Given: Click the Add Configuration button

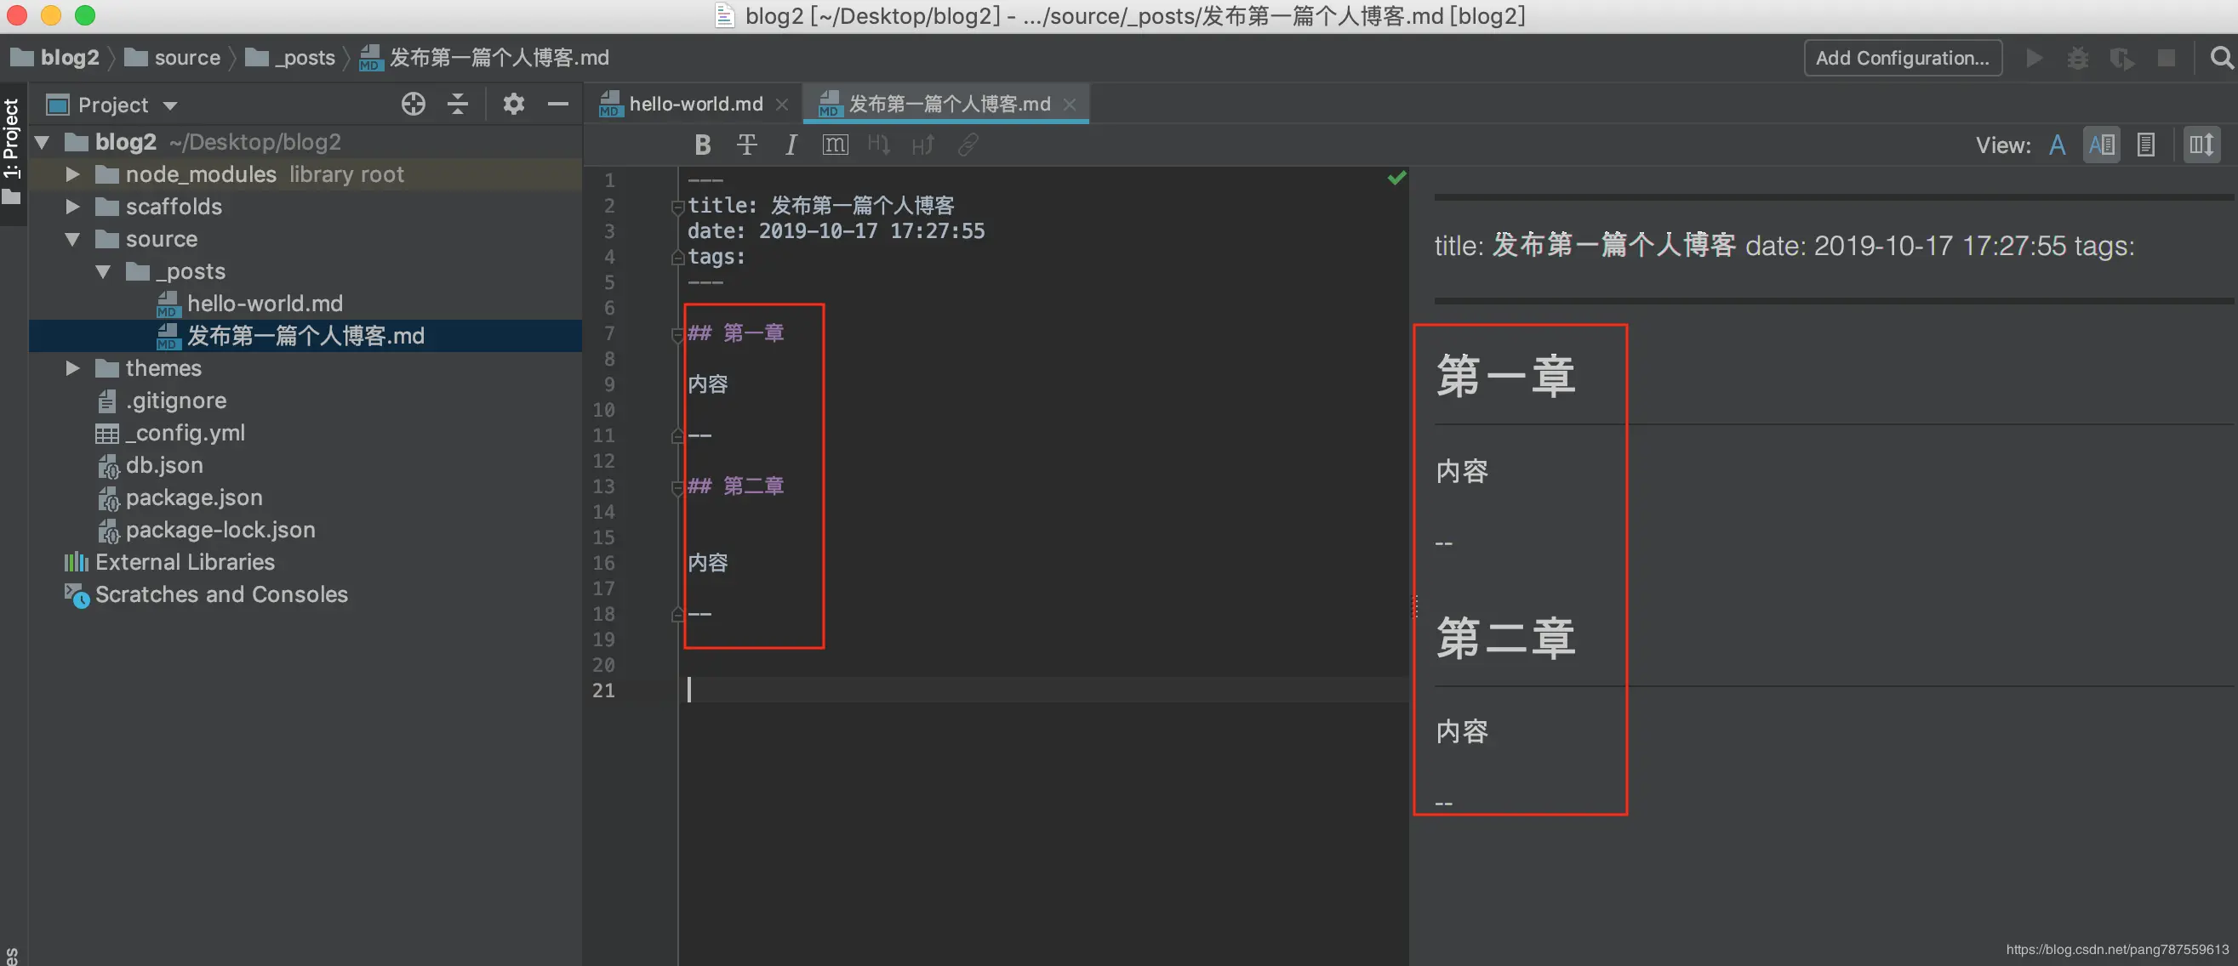Looking at the screenshot, I should coord(1902,57).
